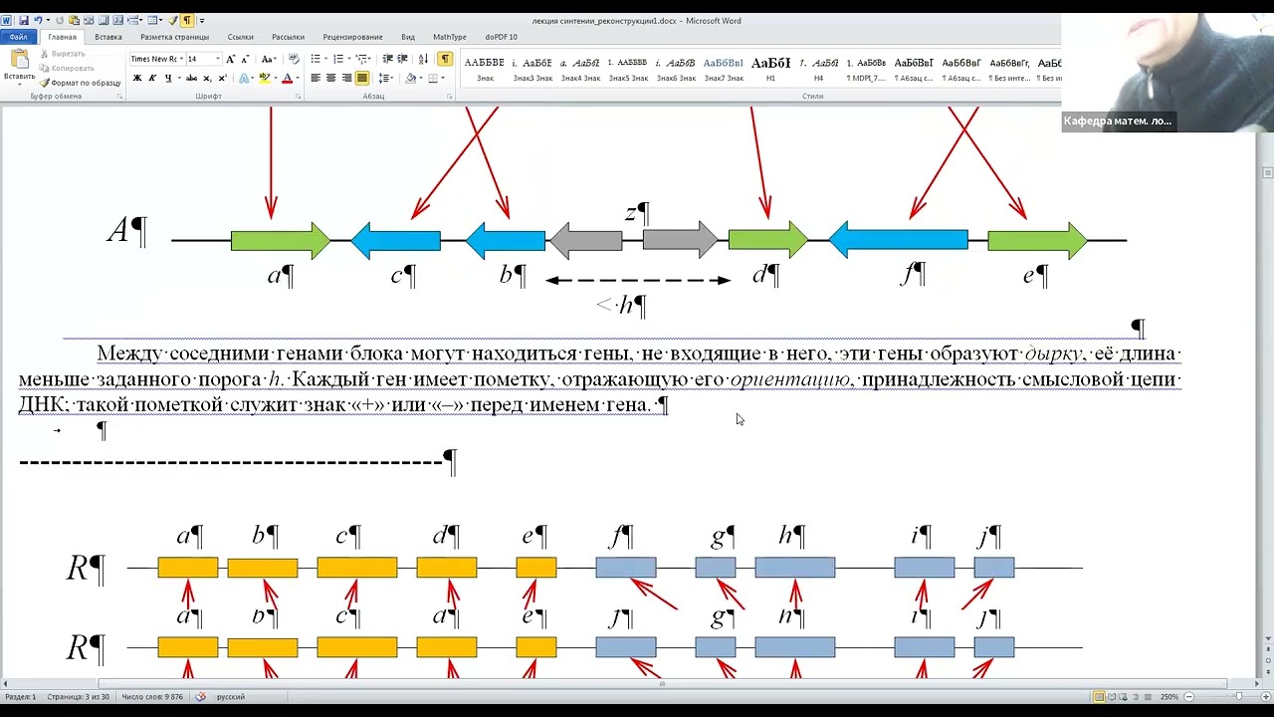Activate Формат по образцу painter
Screen dimensions: 1274x717
[80, 83]
